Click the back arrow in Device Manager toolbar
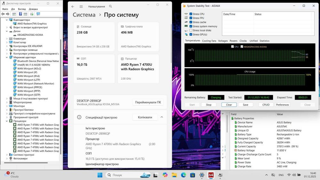The width and height of the screenshot is (320, 180). 3,14
